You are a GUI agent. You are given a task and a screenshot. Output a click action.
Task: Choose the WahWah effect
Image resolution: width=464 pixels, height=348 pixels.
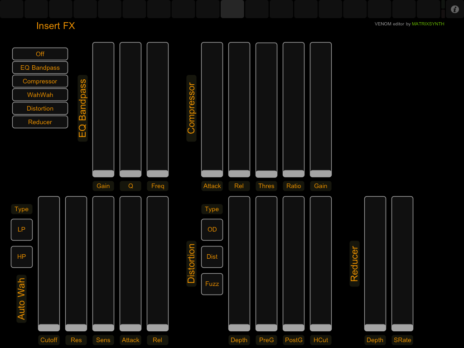[x=40, y=95]
